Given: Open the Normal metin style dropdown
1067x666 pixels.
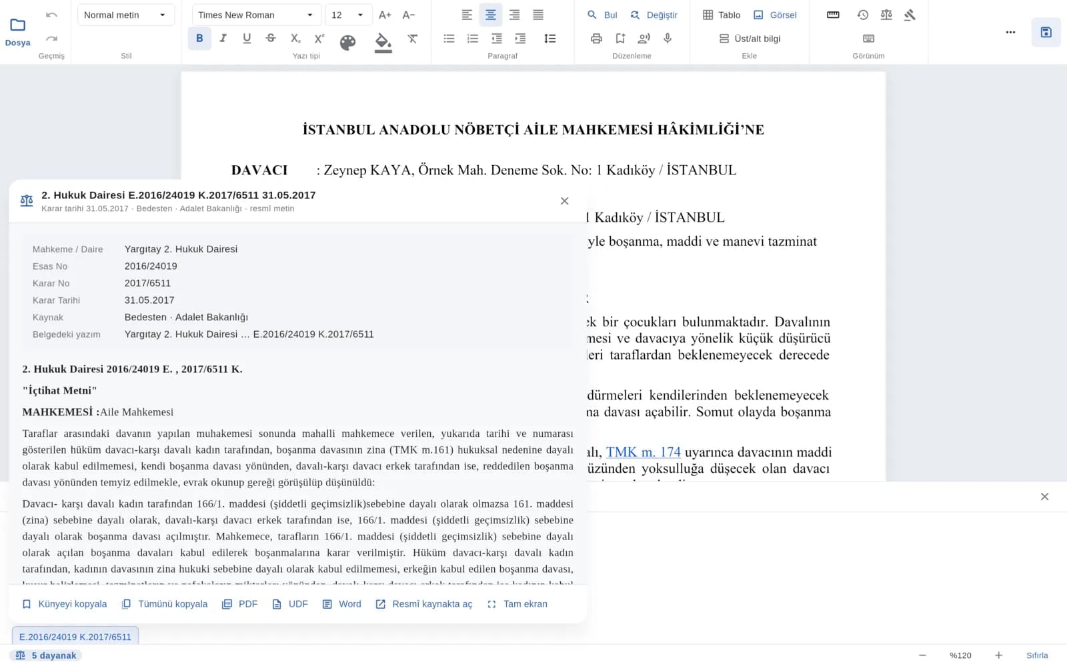Looking at the screenshot, I should (x=125, y=15).
